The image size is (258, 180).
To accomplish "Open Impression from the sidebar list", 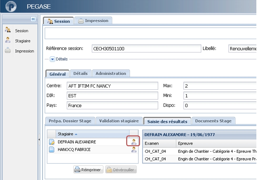I will (25, 51).
